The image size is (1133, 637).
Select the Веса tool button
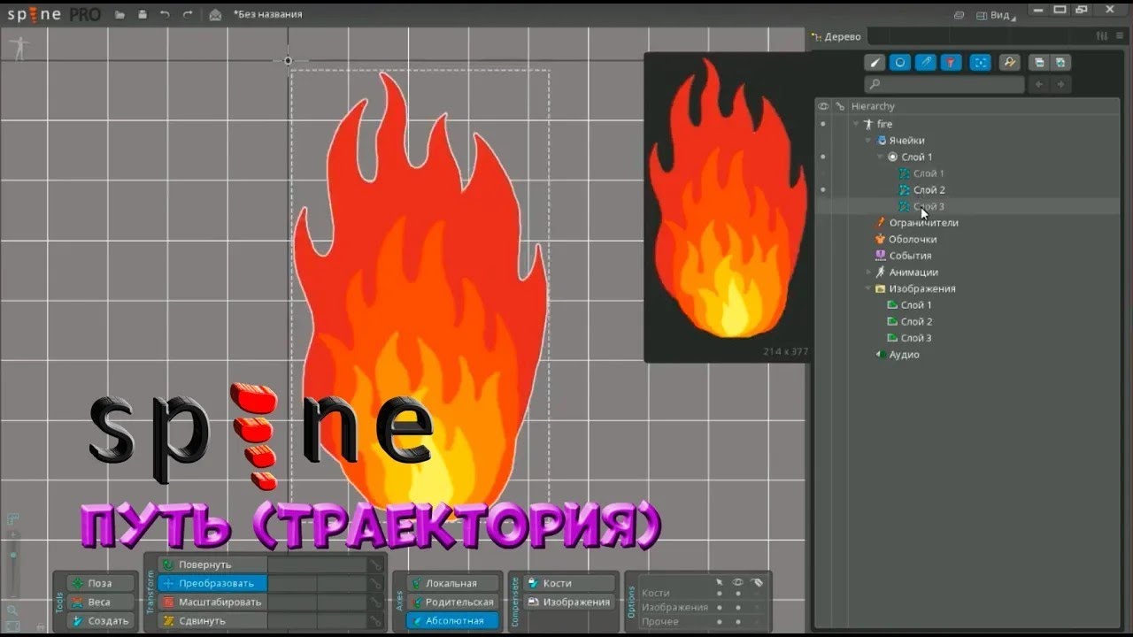click(101, 602)
